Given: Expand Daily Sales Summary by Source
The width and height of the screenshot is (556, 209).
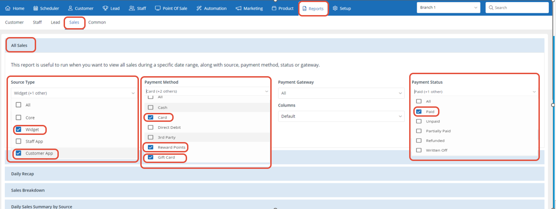Looking at the screenshot, I should point(274,205).
